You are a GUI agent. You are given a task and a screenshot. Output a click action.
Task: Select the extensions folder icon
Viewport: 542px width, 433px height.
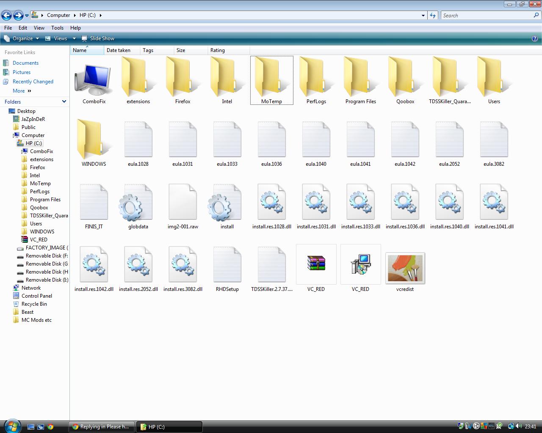point(138,77)
